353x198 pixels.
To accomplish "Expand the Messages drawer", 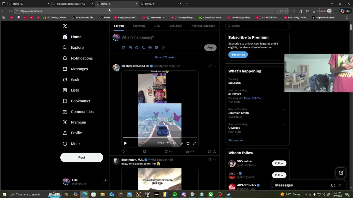I will click(339, 185).
